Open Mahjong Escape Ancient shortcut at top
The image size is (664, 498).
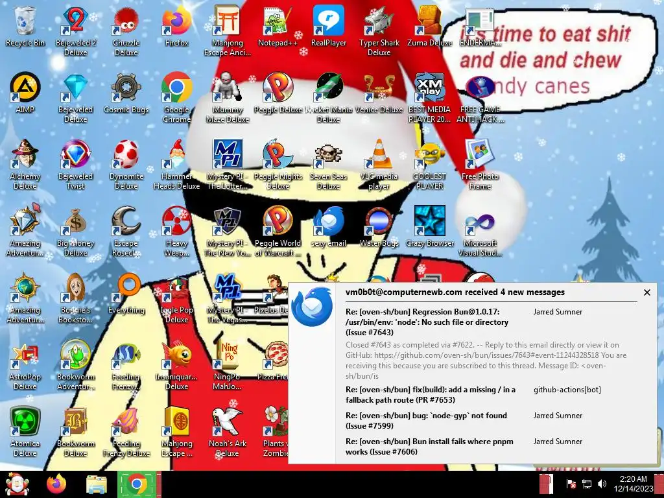[x=228, y=30]
